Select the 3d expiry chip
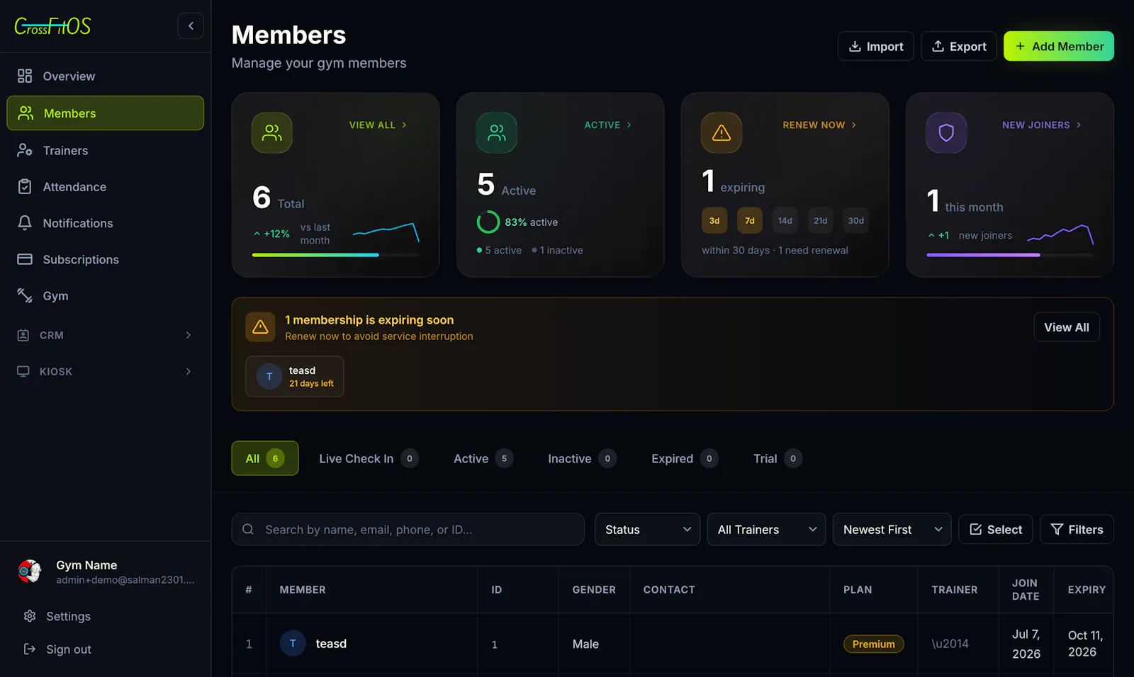1134x677 pixels. tap(714, 220)
